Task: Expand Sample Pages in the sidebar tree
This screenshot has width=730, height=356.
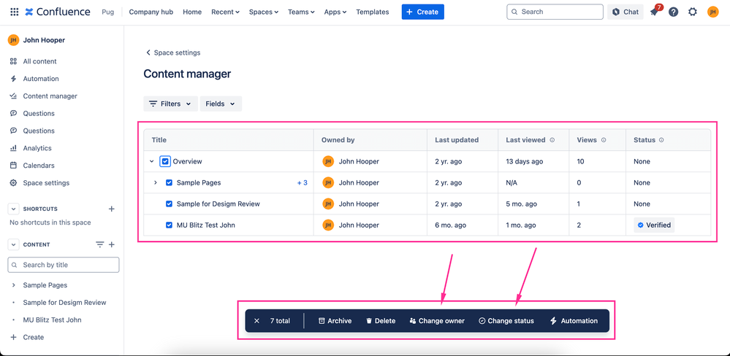Action: (13, 285)
